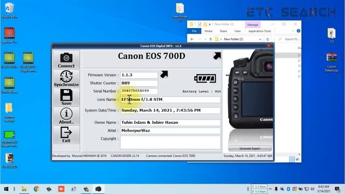Open View tab in Explorer window
The height and width of the screenshot is (194, 345).
click(x=237, y=31)
